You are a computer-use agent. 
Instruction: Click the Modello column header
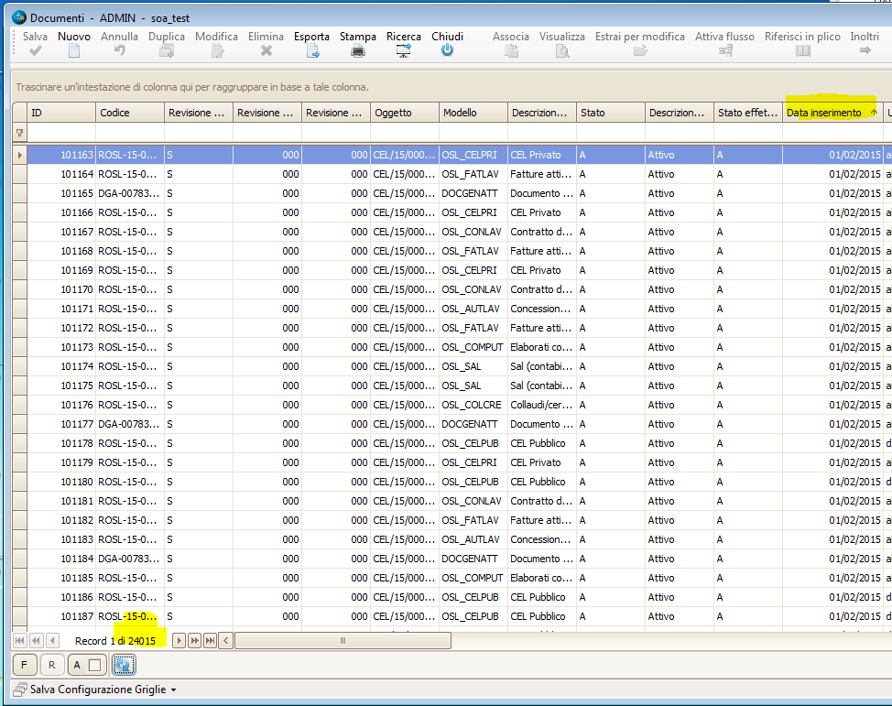tap(473, 113)
